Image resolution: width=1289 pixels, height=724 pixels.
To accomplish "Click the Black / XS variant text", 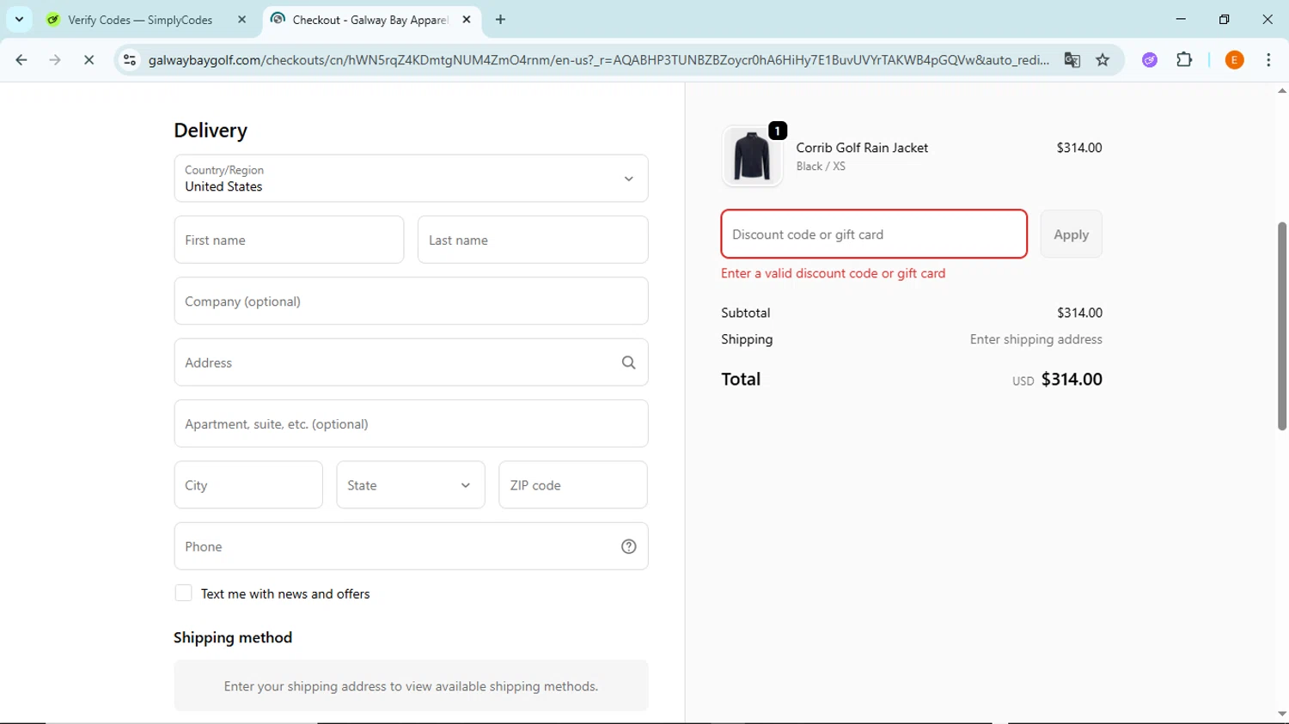I will [x=821, y=167].
